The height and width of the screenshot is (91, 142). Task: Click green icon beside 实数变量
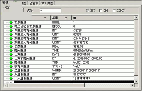11,46
